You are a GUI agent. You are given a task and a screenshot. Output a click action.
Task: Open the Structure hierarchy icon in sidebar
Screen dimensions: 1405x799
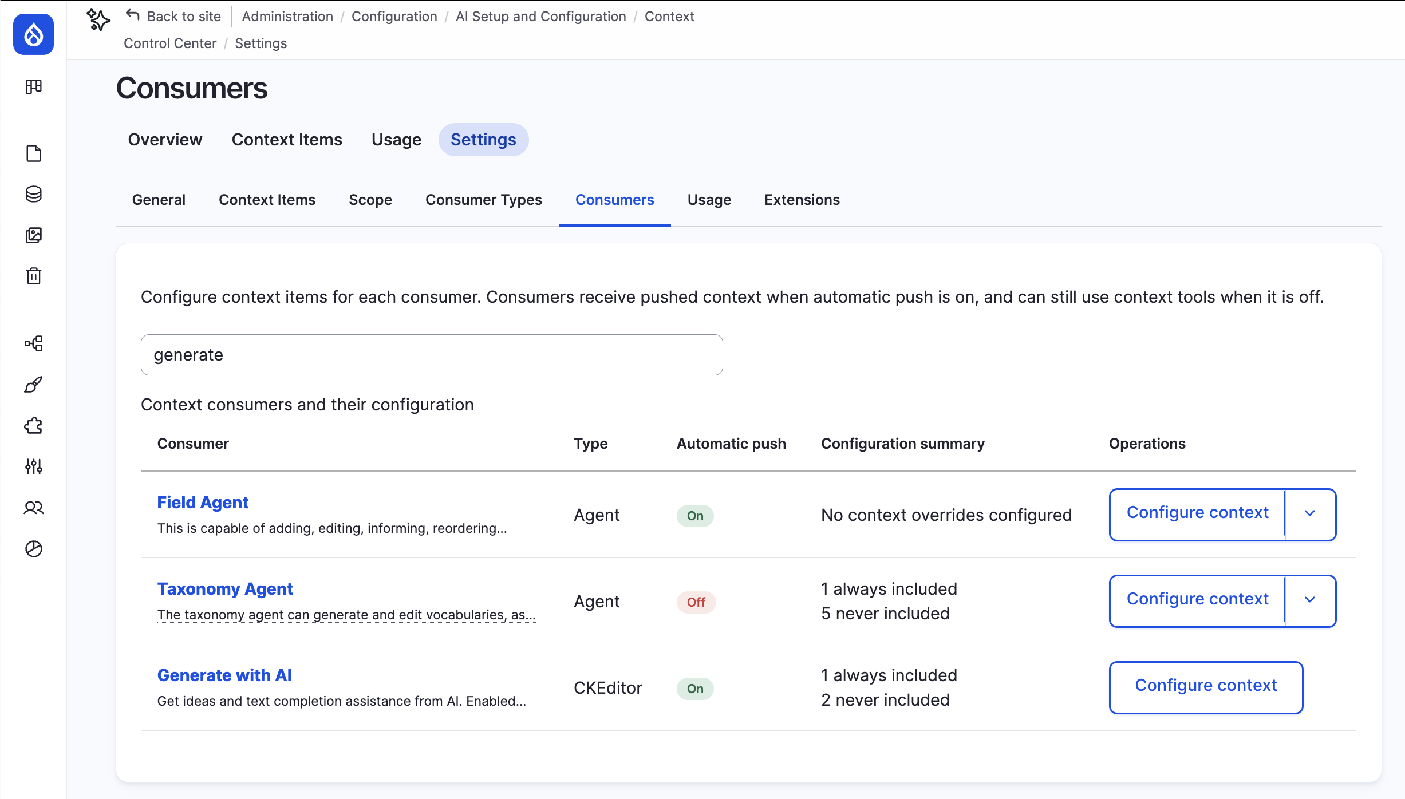point(34,343)
